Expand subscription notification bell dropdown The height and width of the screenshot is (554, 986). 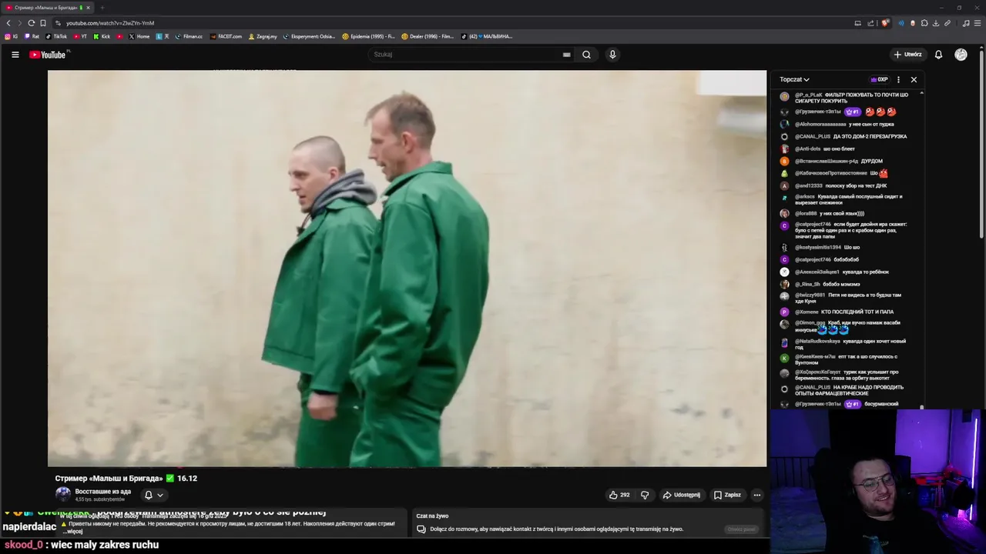pos(153,495)
